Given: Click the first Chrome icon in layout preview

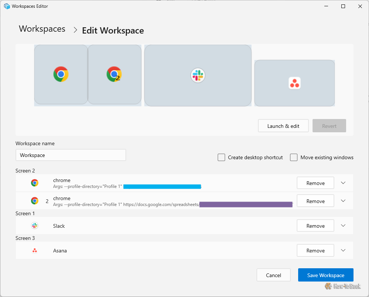Looking at the screenshot, I should (x=61, y=74).
